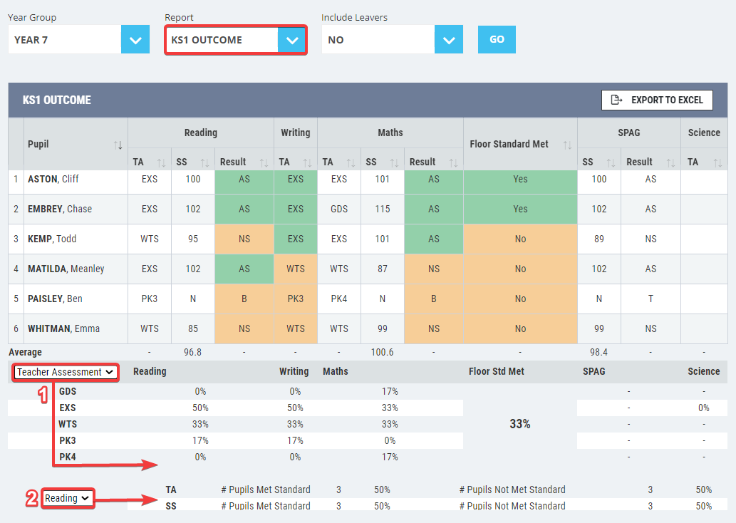Open the Reading subject selector
The height and width of the screenshot is (523, 736).
coord(67,498)
